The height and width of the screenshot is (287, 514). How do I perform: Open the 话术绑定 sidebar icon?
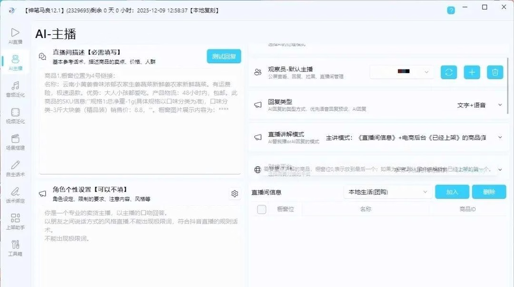click(15, 192)
